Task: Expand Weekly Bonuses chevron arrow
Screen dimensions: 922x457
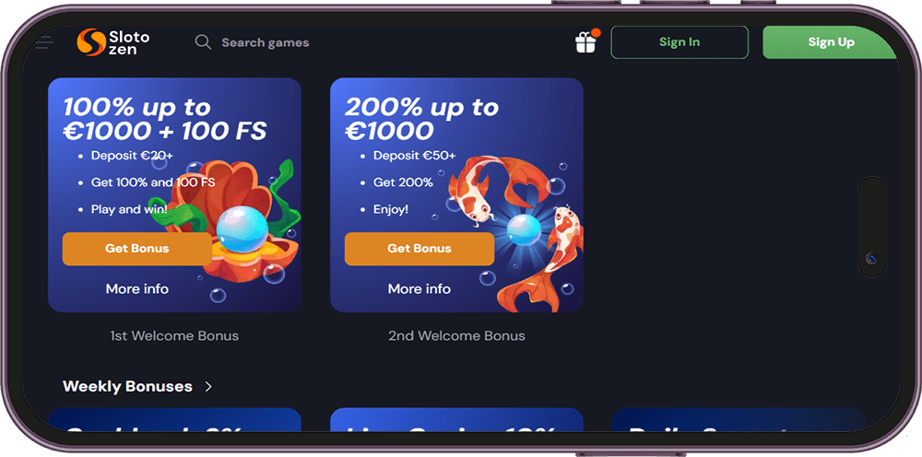Action: tap(208, 386)
